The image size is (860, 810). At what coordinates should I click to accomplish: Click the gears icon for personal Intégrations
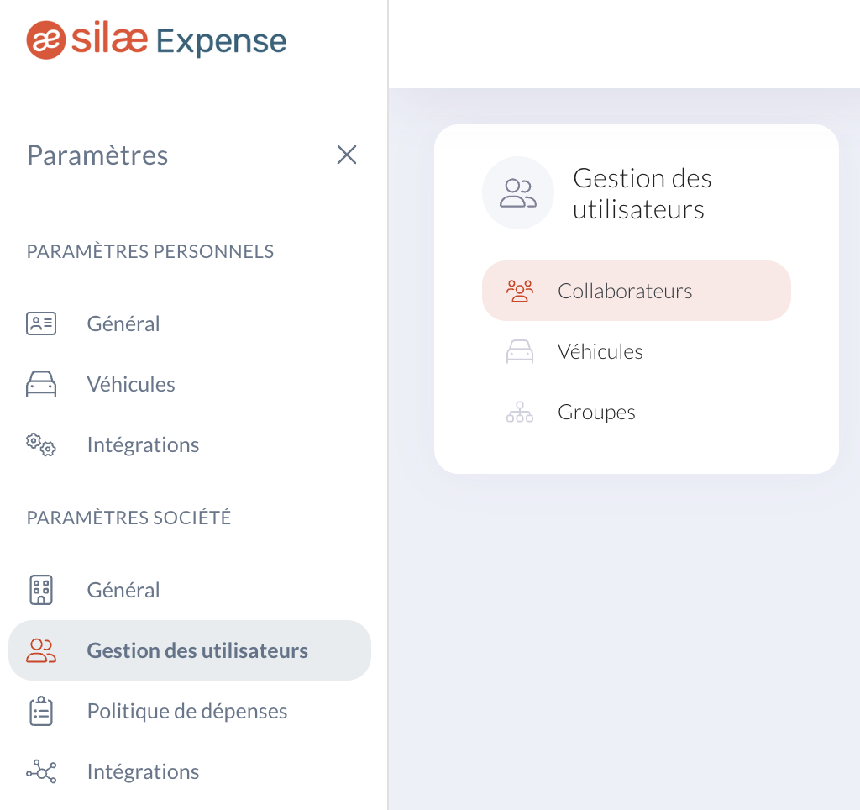click(x=41, y=444)
